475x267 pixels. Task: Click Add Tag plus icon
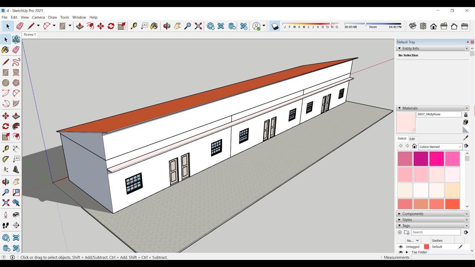pyautogui.click(x=400, y=233)
